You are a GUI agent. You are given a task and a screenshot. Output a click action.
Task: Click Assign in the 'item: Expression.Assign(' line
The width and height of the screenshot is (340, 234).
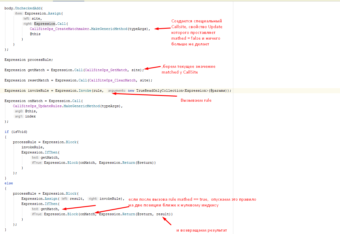click(x=54, y=13)
